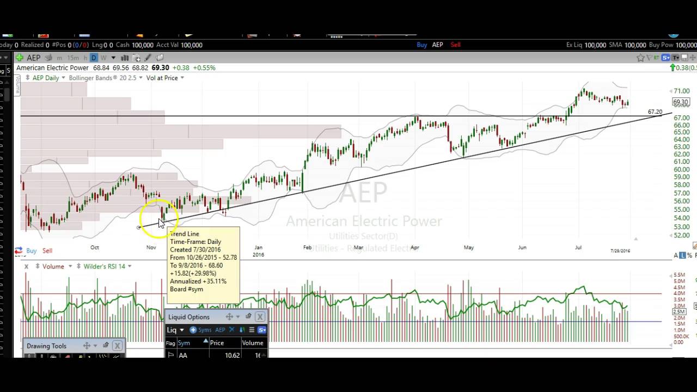This screenshot has height=392, width=697.
Task: Click the favorite star icon
Action: point(640,58)
